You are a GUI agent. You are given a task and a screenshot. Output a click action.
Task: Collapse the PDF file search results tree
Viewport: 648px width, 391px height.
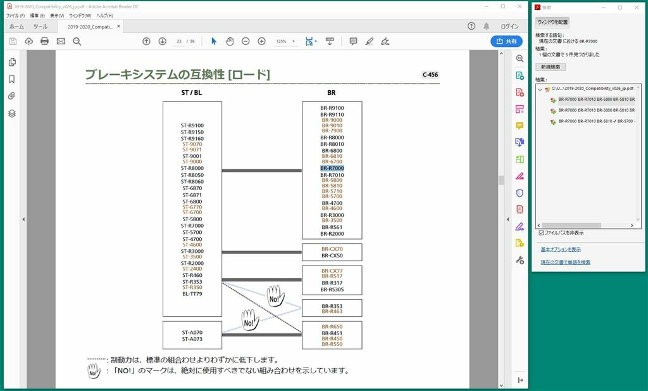[x=539, y=89]
